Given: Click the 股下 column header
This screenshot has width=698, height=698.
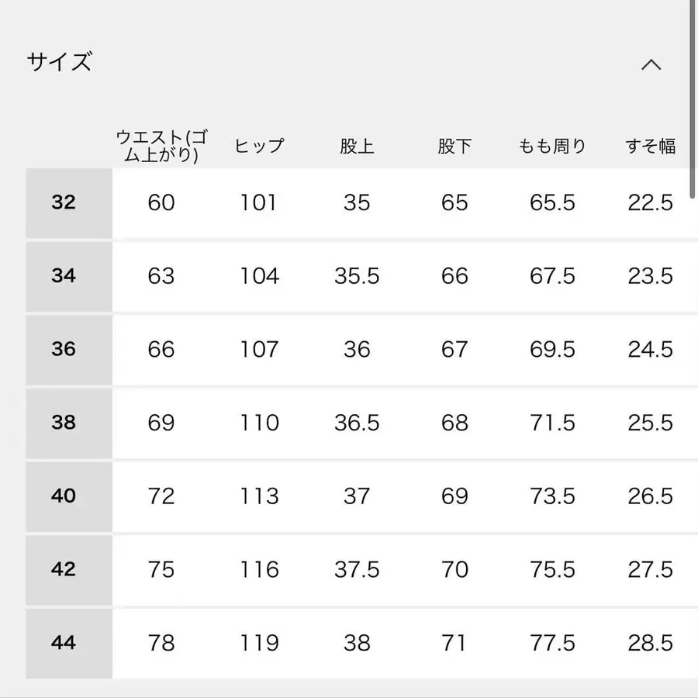Looking at the screenshot, I should (454, 146).
